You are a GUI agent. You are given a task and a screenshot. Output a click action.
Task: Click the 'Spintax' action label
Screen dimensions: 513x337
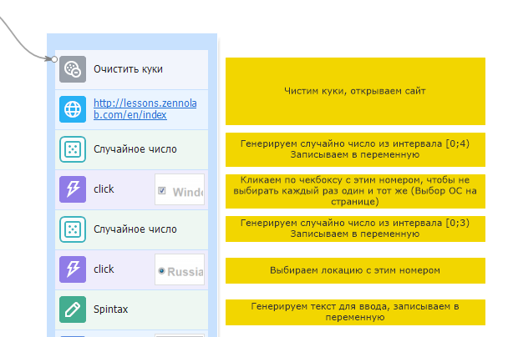111,309
